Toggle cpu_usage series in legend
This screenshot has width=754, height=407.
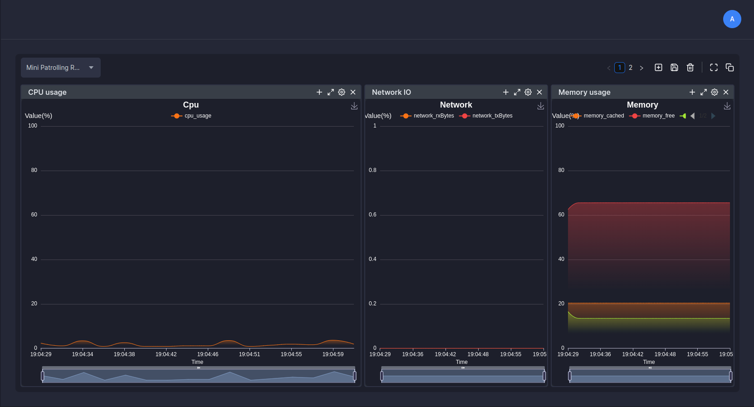[191, 116]
